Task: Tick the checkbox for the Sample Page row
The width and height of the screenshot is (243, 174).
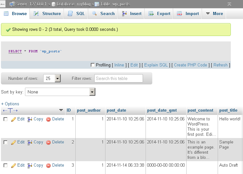Action: pyautogui.click(x=5, y=142)
